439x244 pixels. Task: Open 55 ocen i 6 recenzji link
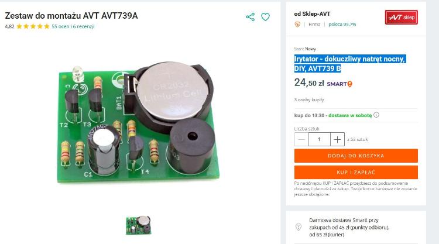pyautogui.click(x=73, y=26)
